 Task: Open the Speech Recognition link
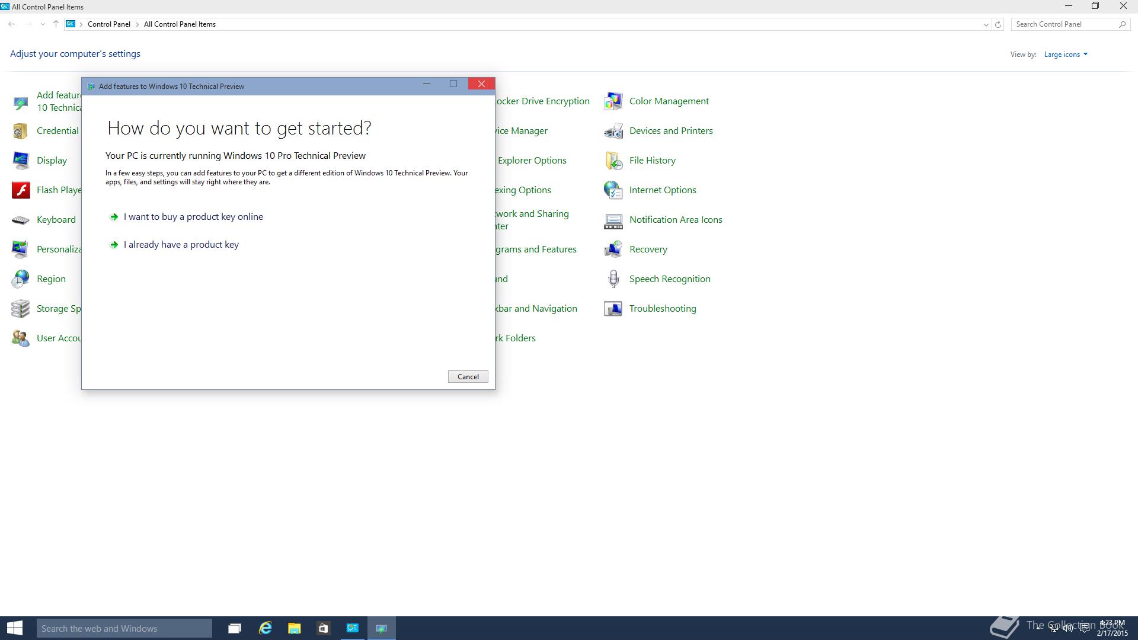coord(670,279)
